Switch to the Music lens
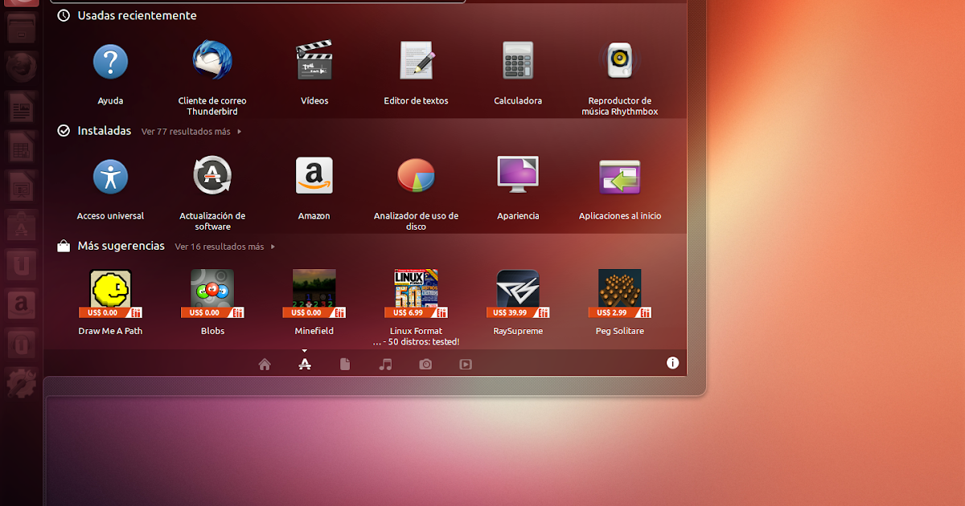The height and width of the screenshot is (506, 965). (385, 365)
